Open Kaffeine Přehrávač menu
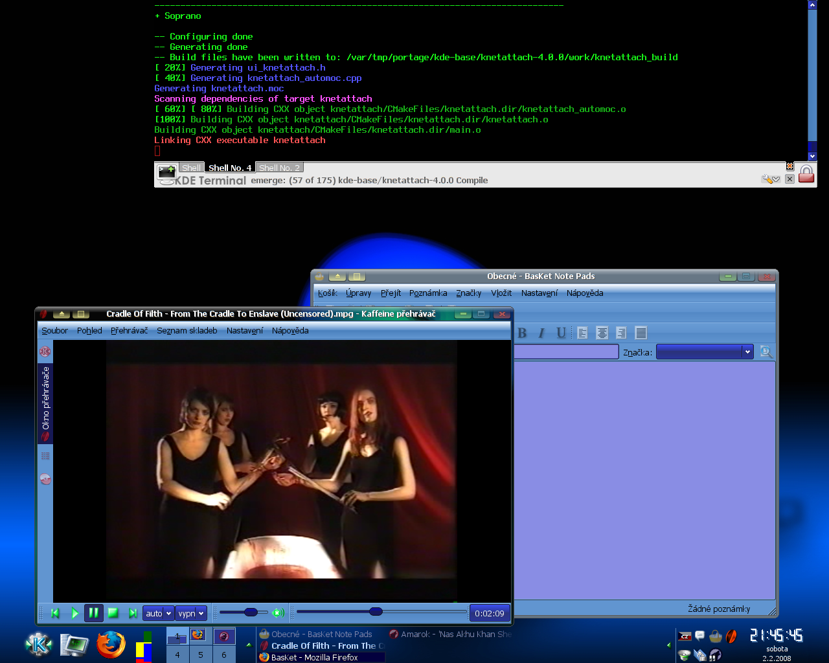Image resolution: width=829 pixels, height=663 pixels. pyautogui.click(x=129, y=330)
